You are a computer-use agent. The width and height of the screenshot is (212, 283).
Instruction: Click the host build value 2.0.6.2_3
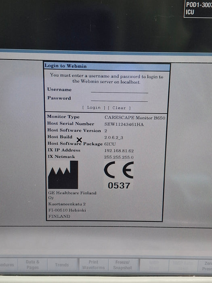click(114, 137)
